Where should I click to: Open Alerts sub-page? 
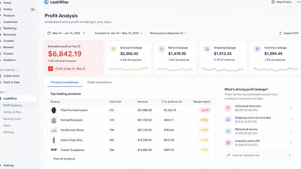[7, 125]
